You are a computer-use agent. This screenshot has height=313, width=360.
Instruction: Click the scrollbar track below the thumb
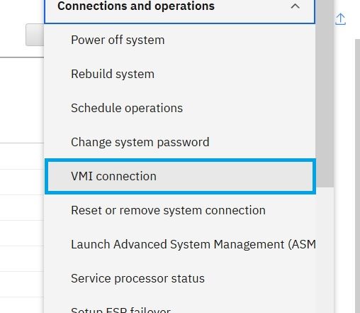(325, 250)
